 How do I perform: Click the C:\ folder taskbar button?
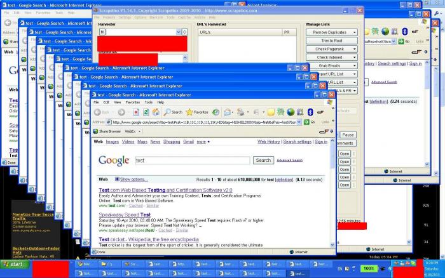coord(110,264)
